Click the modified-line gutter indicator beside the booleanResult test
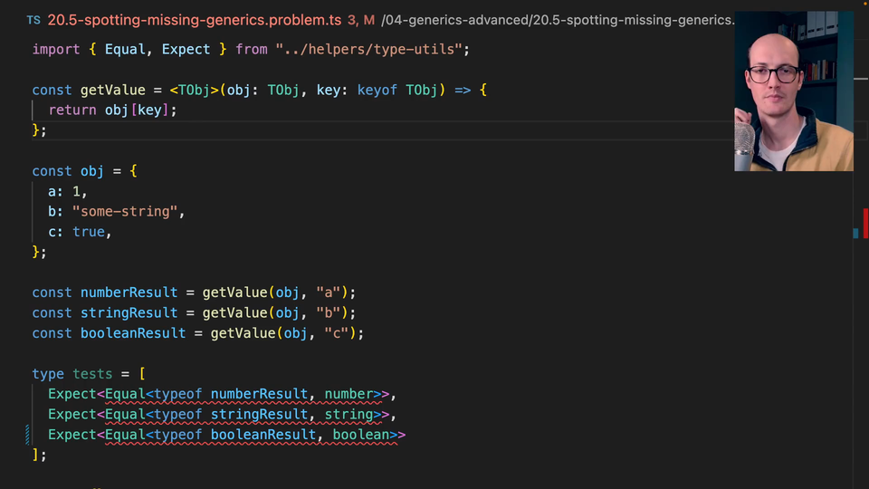 point(28,435)
